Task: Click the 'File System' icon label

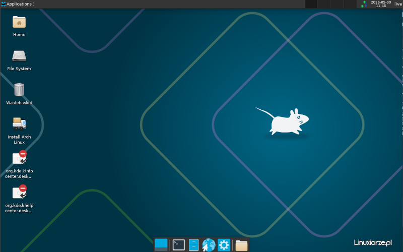Action: pos(19,69)
